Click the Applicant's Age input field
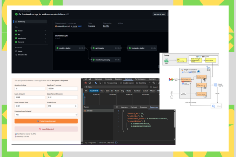The height and width of the screenshot is (157, 236). (29, 88)
